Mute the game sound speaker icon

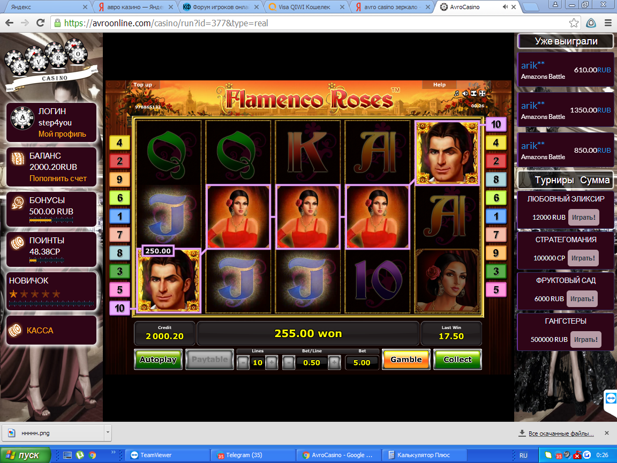[x=465, y=94]
